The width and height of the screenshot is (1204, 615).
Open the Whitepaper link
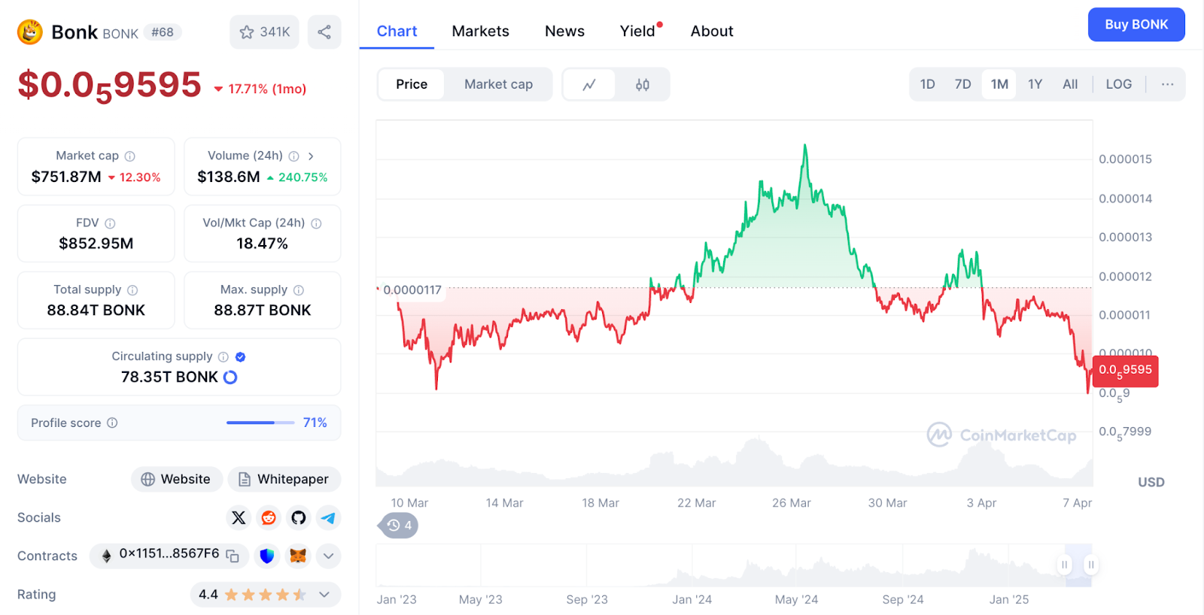(x=284, y=479)
